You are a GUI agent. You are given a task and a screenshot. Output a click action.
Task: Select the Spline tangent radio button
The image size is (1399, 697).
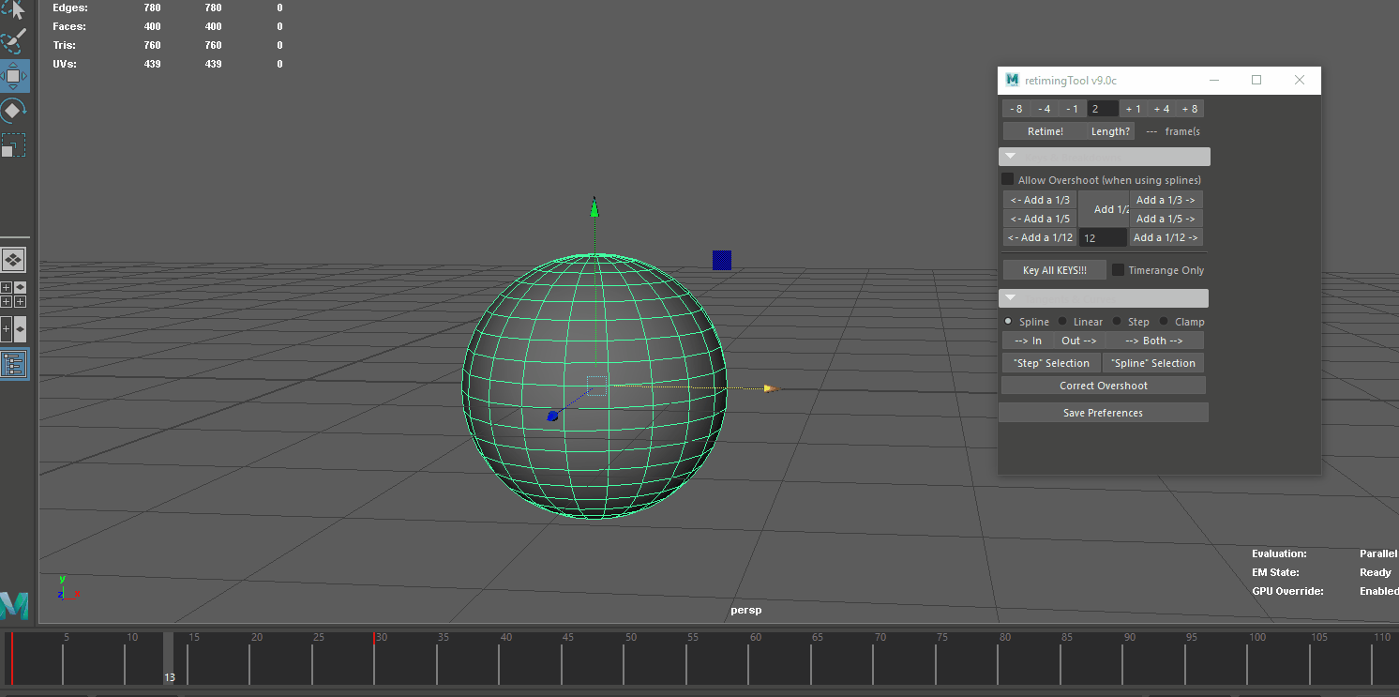pos(1008,321)
